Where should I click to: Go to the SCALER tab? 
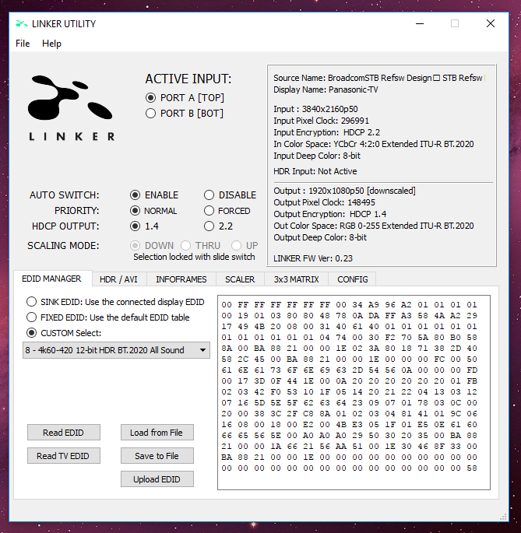tap(239, 279)
